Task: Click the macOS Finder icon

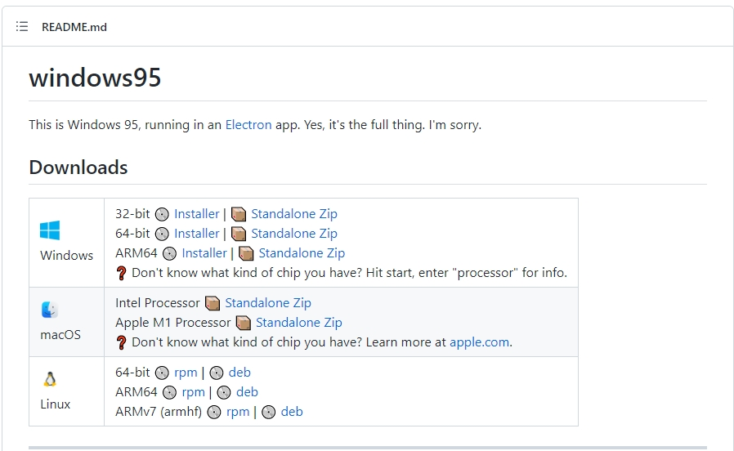Action: pos(50,310)
